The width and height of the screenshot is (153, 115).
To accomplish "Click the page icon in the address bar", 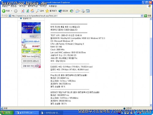I will click(10, 16).
